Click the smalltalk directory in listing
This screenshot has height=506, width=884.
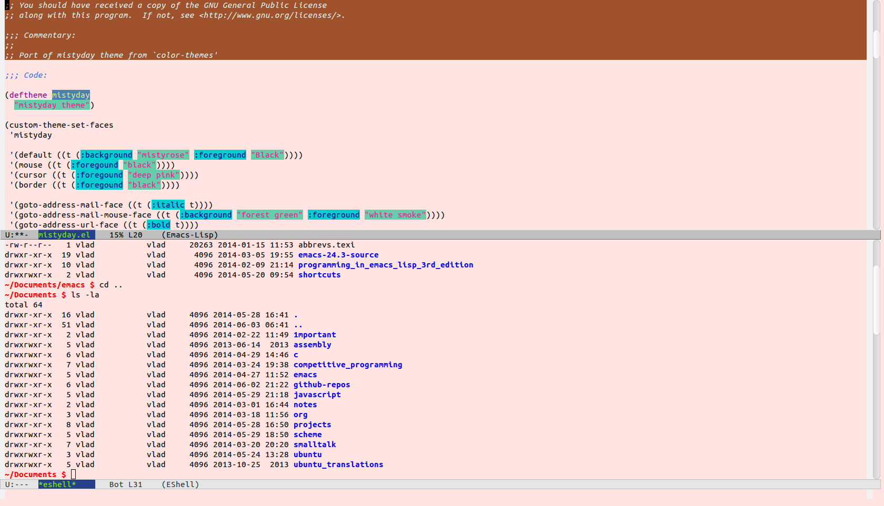[x=314, y=445]
